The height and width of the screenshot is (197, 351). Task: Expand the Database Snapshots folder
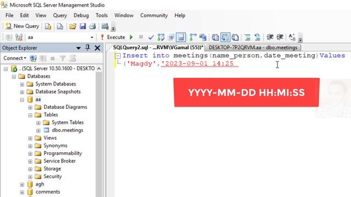tap(22, 92)
